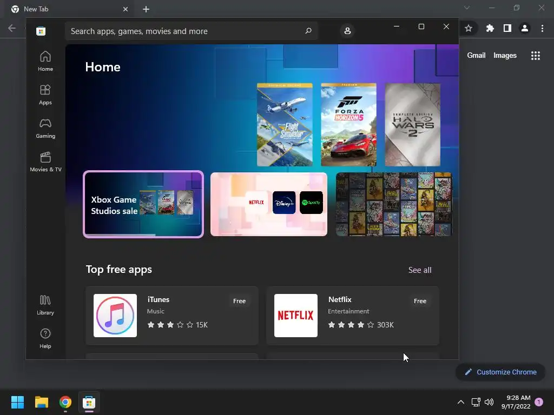The width and height of the screenshot is (554, 415).
Task: Click Entertainment category under Netflix
Action: [x=348, y=311]
